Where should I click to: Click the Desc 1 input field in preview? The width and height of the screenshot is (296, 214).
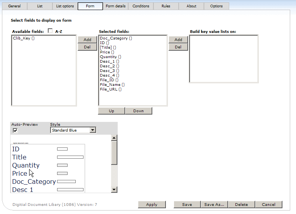click(x=70, y=190)
